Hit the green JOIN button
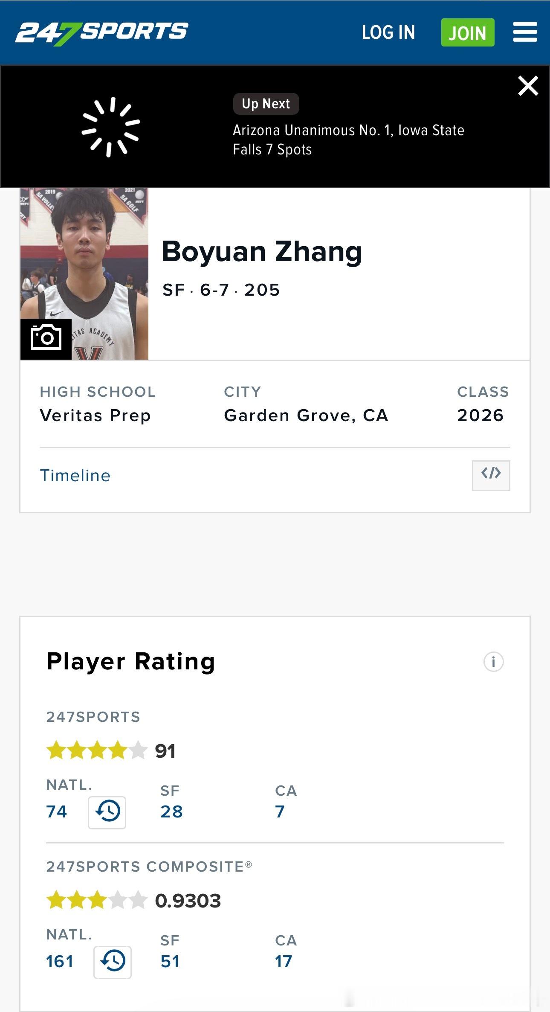550x1012 pixels. click(467, 32)
